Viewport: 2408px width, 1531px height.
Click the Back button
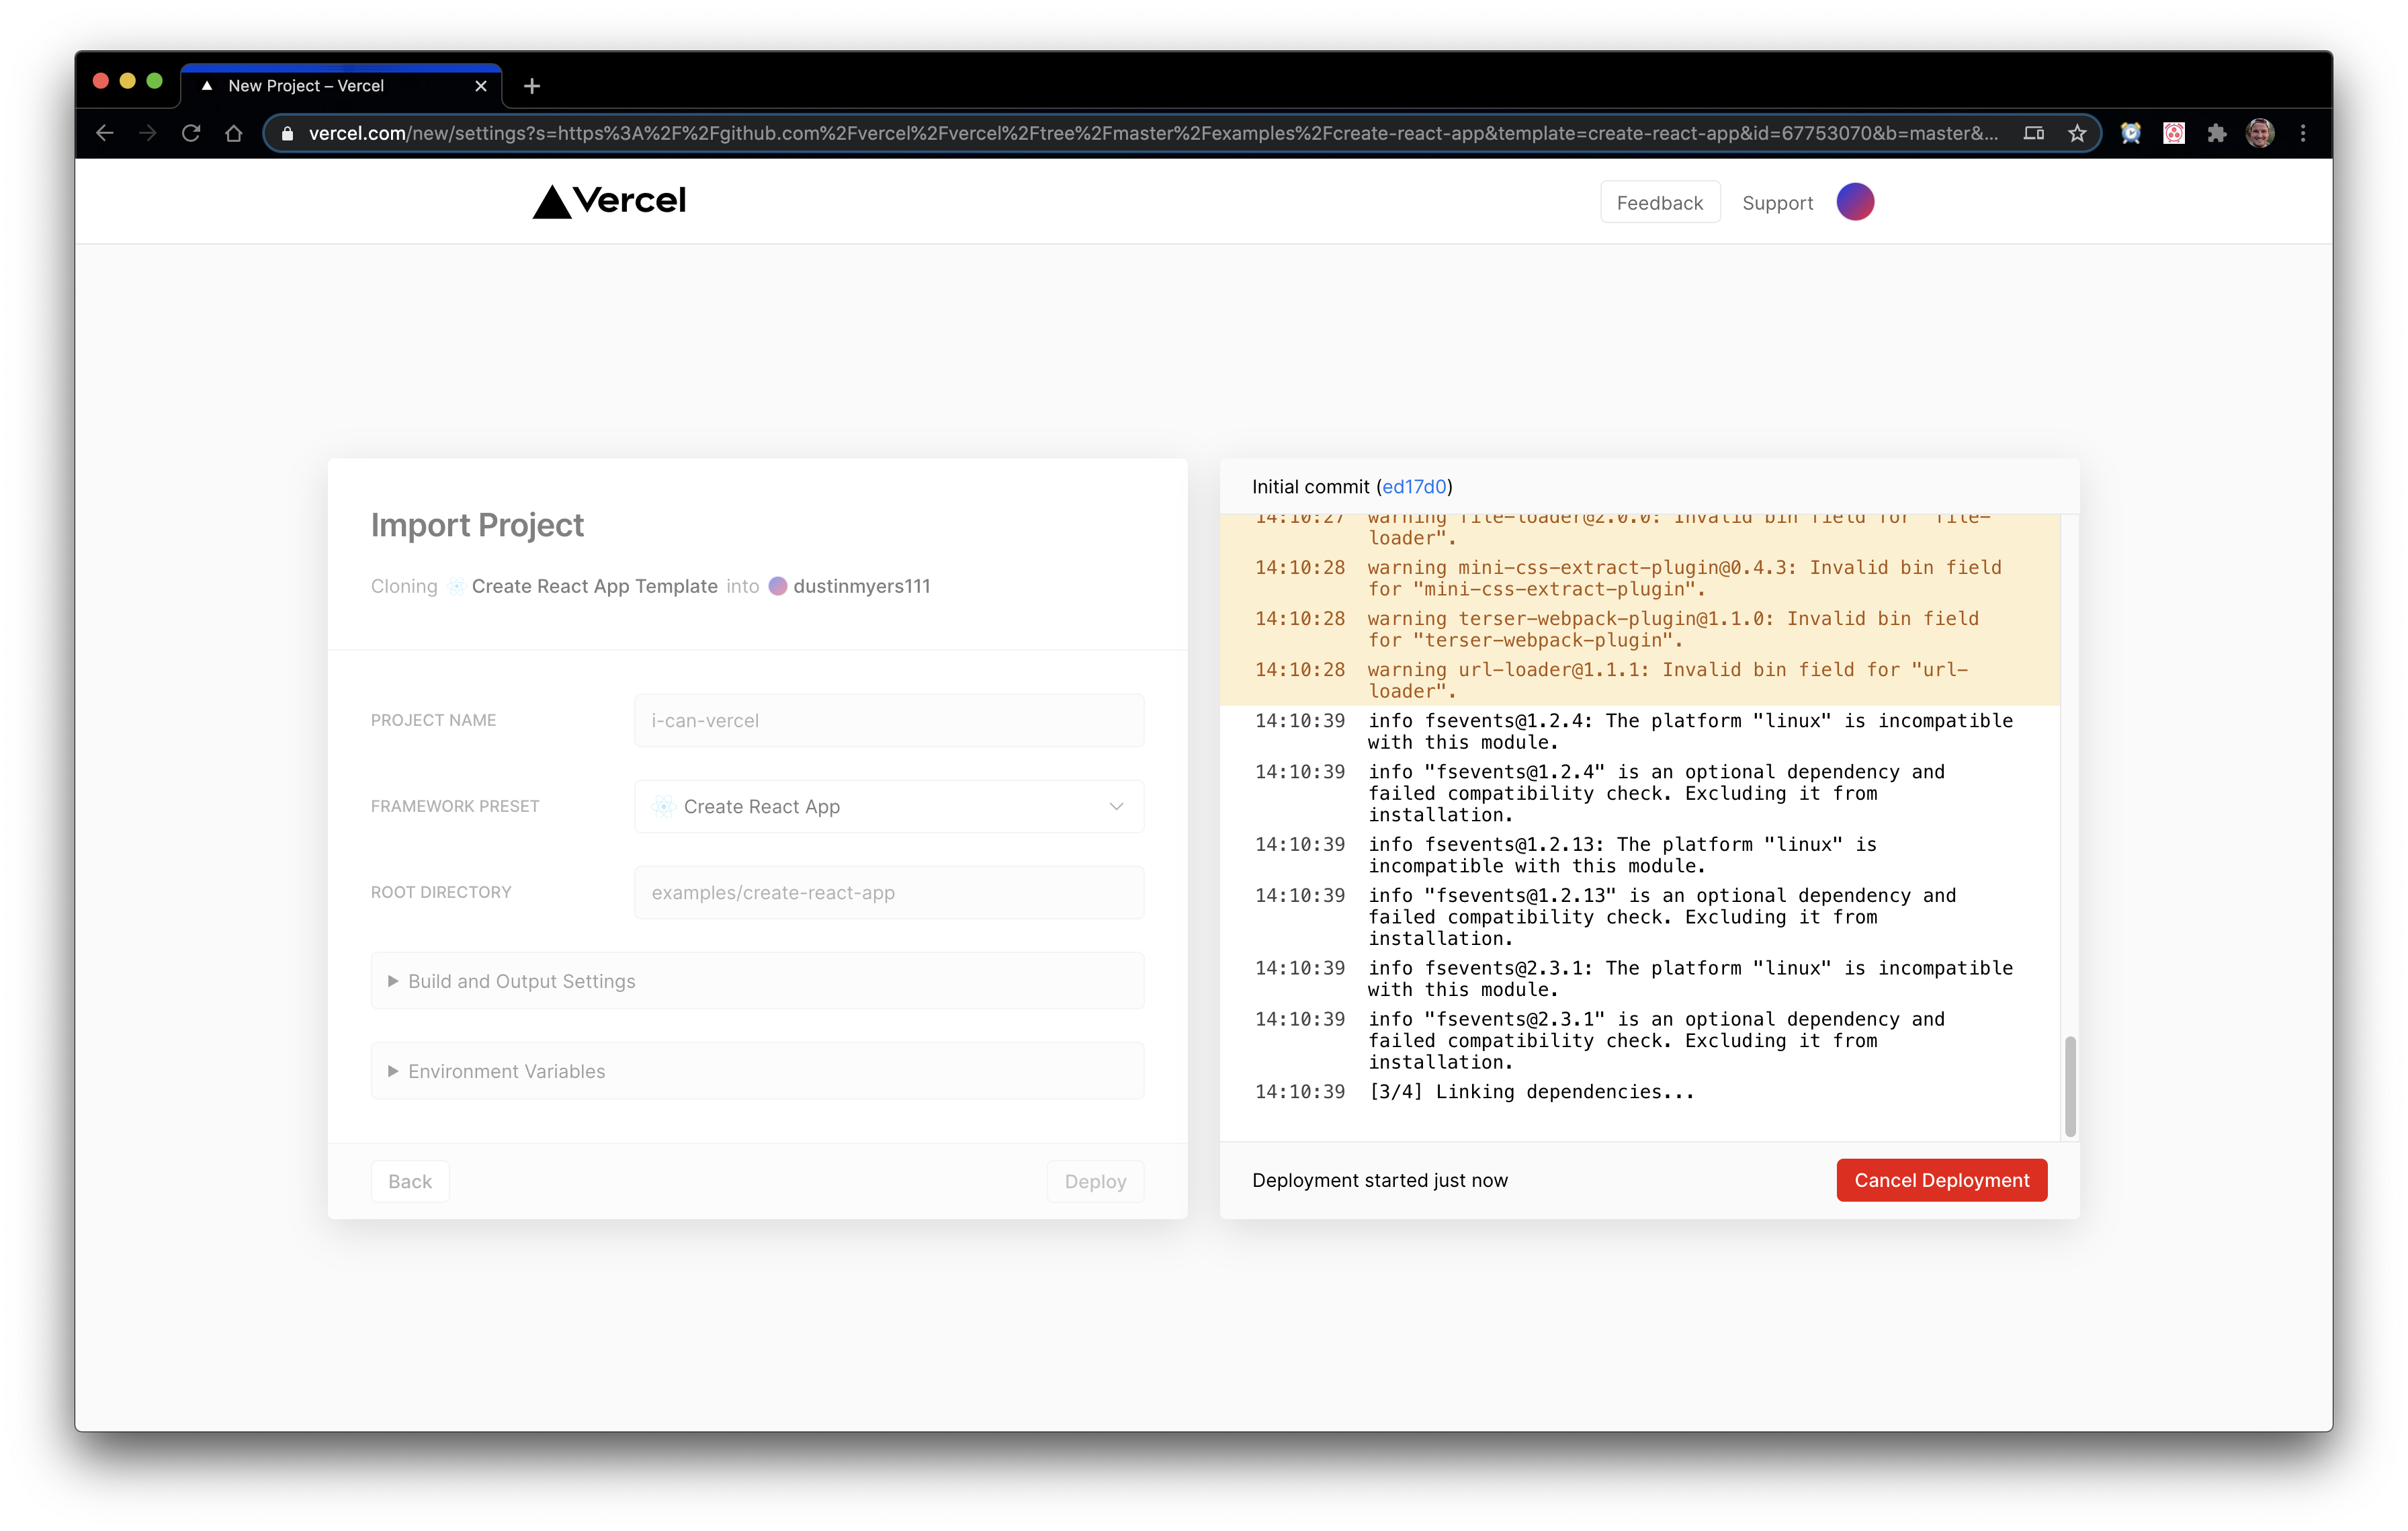410,1181
